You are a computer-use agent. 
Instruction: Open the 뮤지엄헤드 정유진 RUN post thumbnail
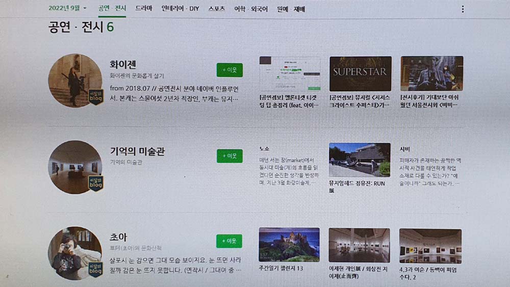(360, 160)
